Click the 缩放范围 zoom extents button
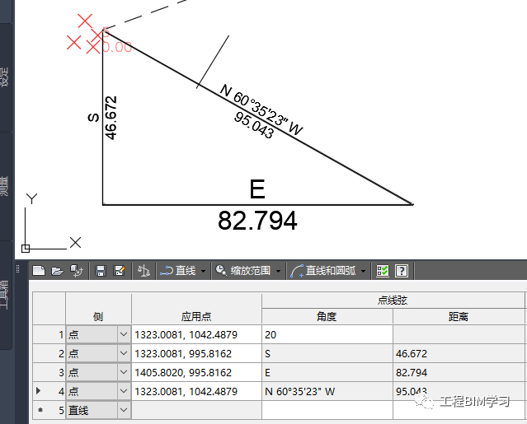The height and width of the screenshot is (424, 527). click(243, 270)
